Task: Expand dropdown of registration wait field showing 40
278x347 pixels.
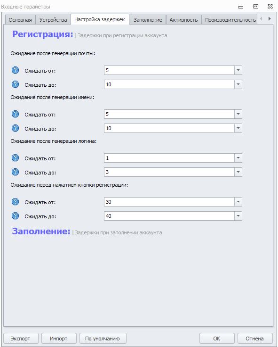Action: 238,216
